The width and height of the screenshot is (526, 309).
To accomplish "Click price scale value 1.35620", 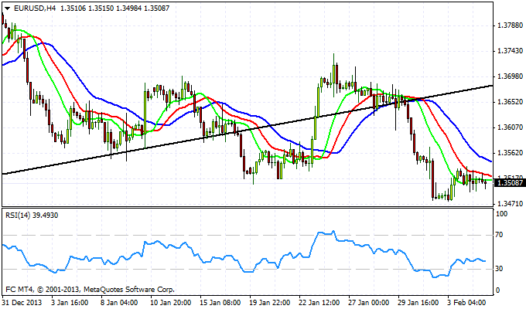I will [511, 153].
